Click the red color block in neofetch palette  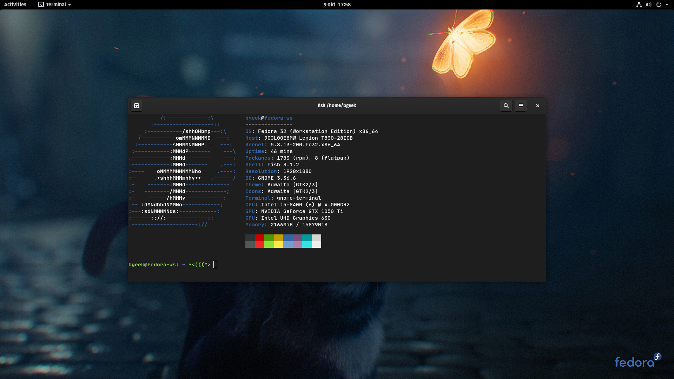259,238
